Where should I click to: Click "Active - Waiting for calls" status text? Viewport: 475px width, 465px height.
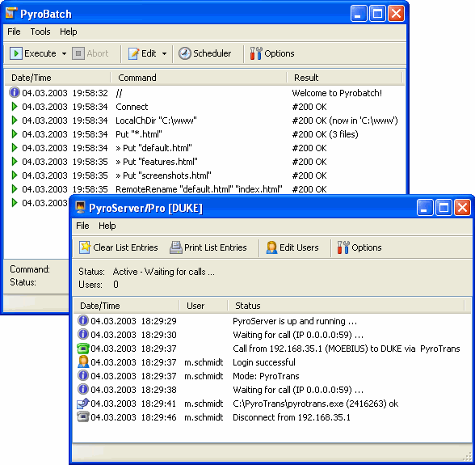point(163,272)
